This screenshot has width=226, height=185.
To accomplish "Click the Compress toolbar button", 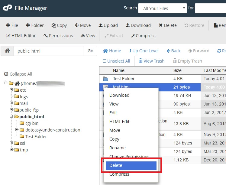I will pos(143,36).
